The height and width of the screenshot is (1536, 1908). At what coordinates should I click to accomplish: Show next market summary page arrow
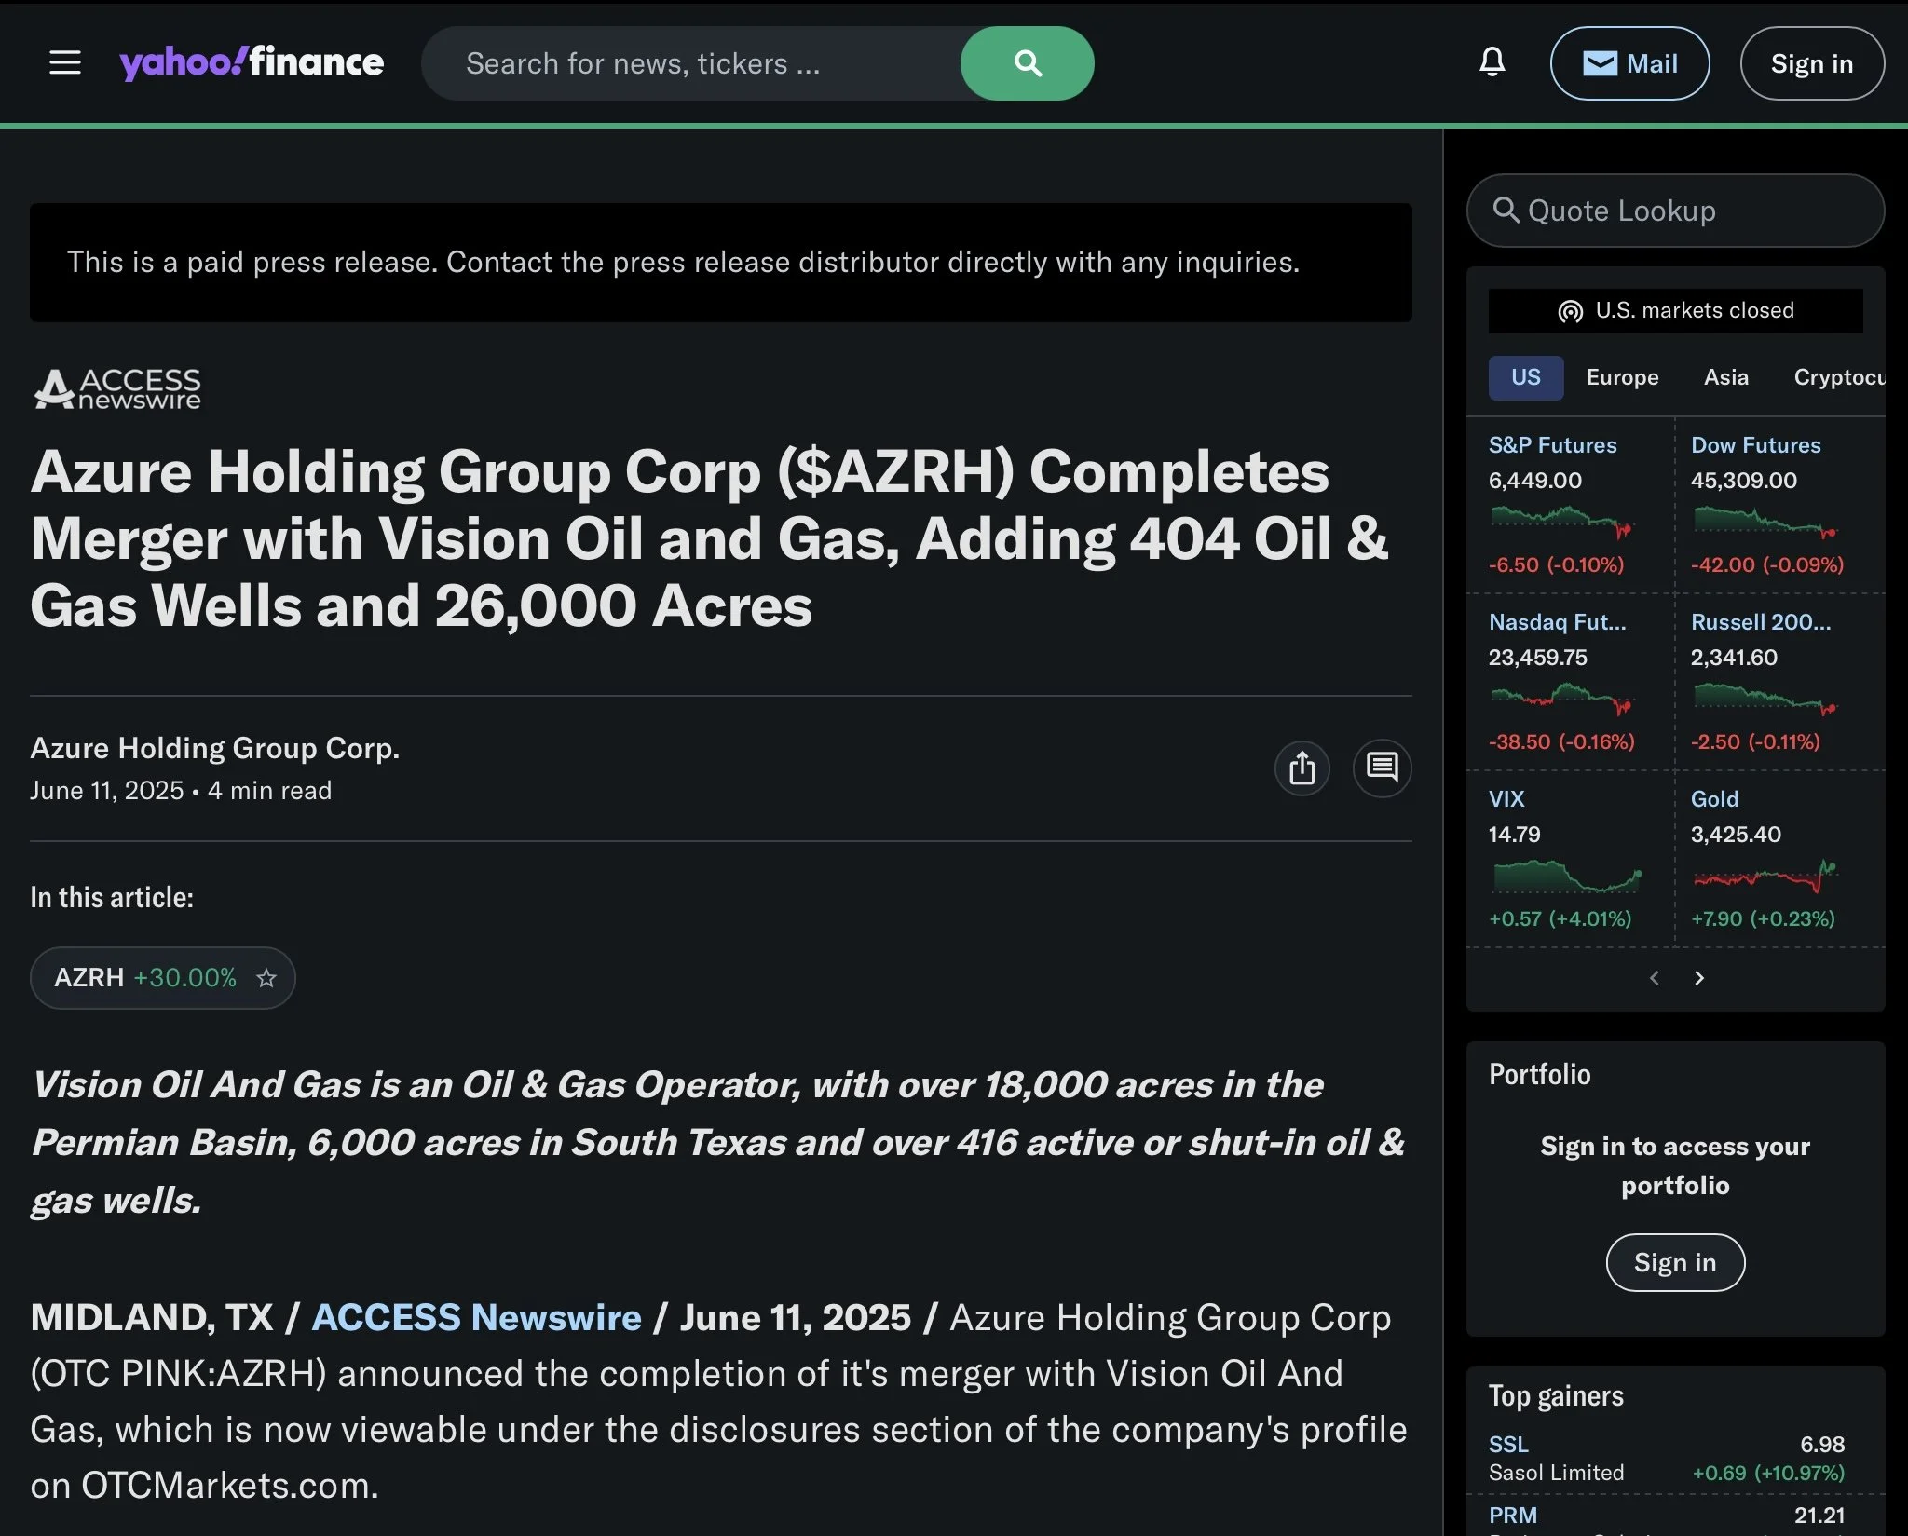pos(1698,978)
